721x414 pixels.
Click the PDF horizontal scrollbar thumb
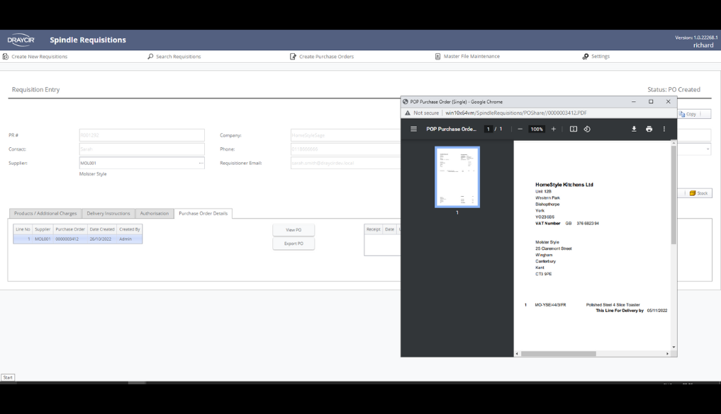(x=558, y=353)
